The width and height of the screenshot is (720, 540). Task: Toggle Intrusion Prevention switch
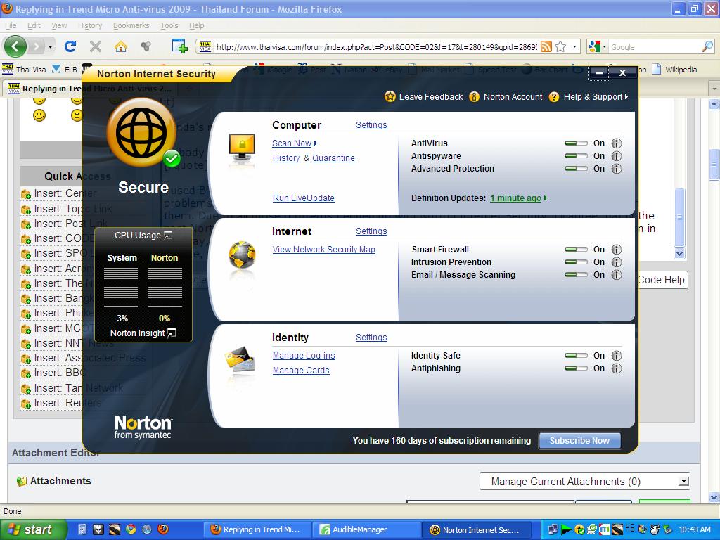[576, 262]
